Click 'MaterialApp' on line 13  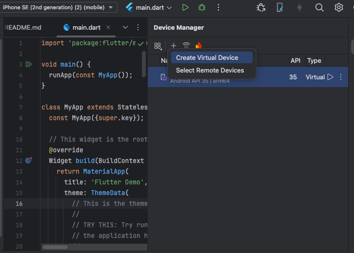click(104, 171)
